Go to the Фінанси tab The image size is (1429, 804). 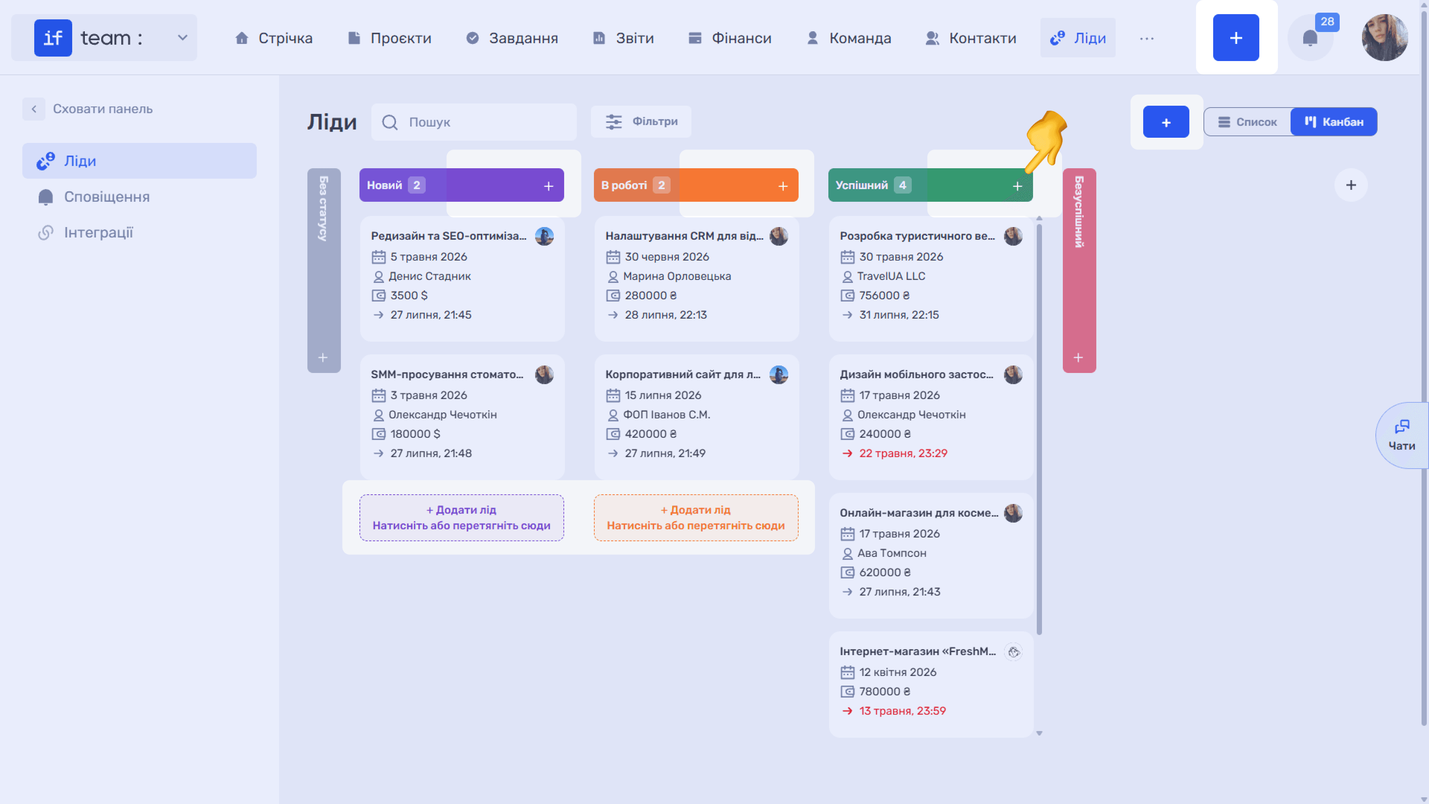(729, 38)
